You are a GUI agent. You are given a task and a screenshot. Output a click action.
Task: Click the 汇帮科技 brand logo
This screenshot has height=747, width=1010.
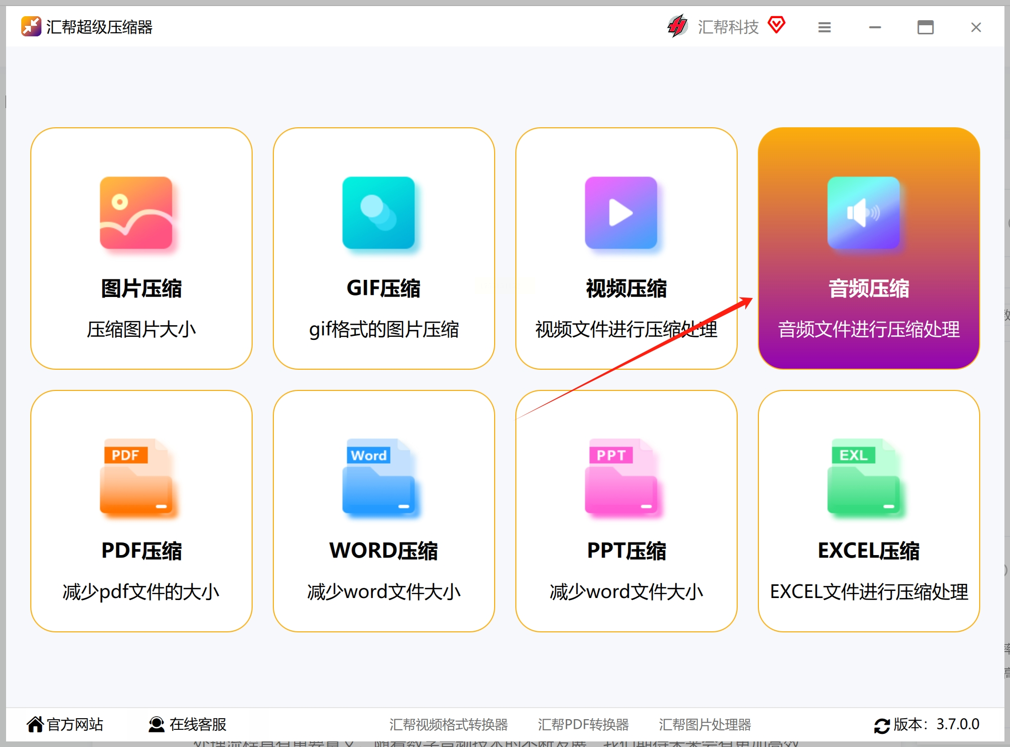pos(678,26)
